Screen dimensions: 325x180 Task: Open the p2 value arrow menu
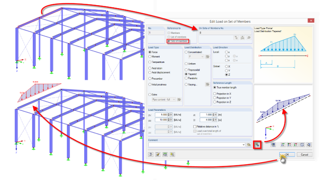(x=171, y=120)
